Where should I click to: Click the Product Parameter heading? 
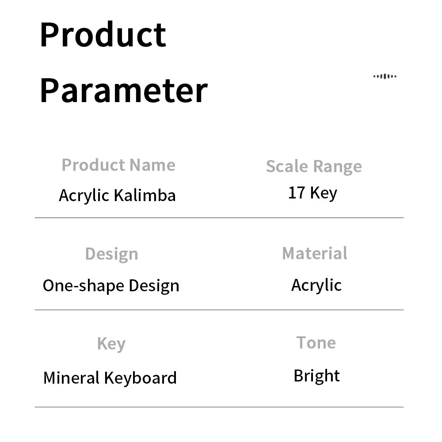pyautogui.click(x=124, y=63)
